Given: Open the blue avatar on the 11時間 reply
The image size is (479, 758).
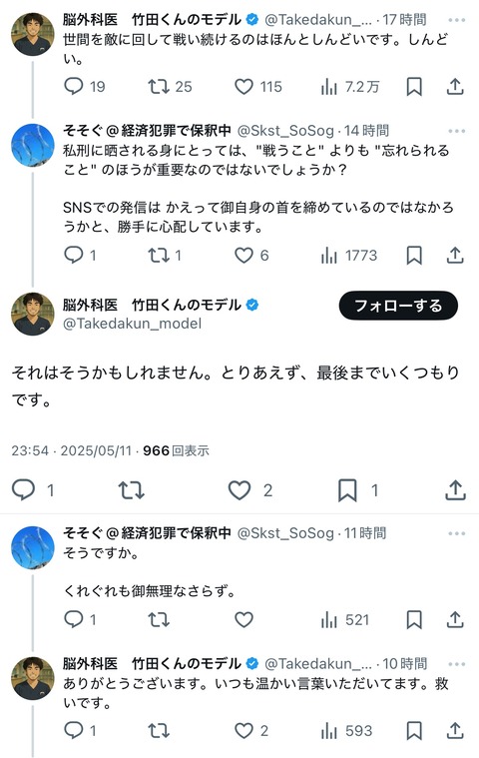Looking at the screenshot, I should (33, 547).
